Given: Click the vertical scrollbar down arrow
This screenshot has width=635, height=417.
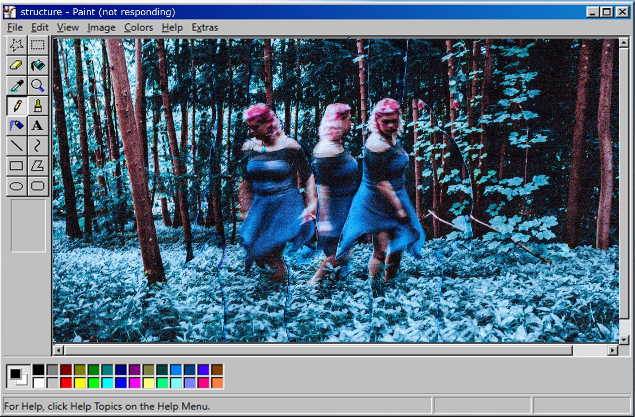Looking at the screenshot, I should [624, 340].
